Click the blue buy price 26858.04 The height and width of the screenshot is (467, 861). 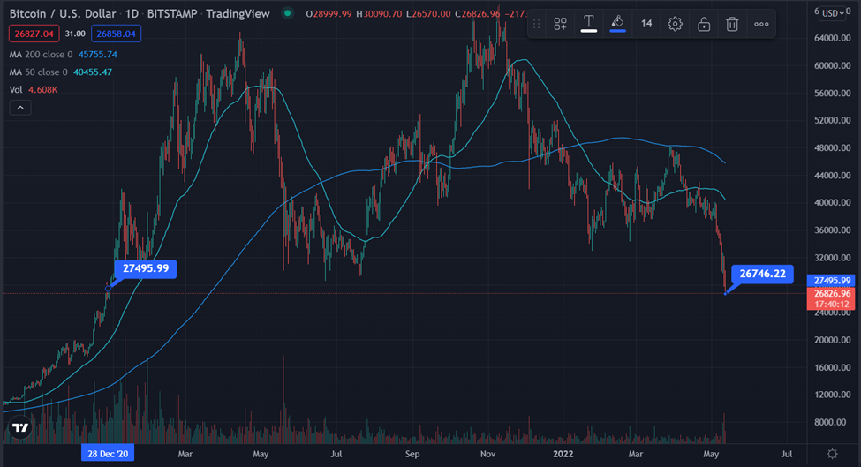116,34
